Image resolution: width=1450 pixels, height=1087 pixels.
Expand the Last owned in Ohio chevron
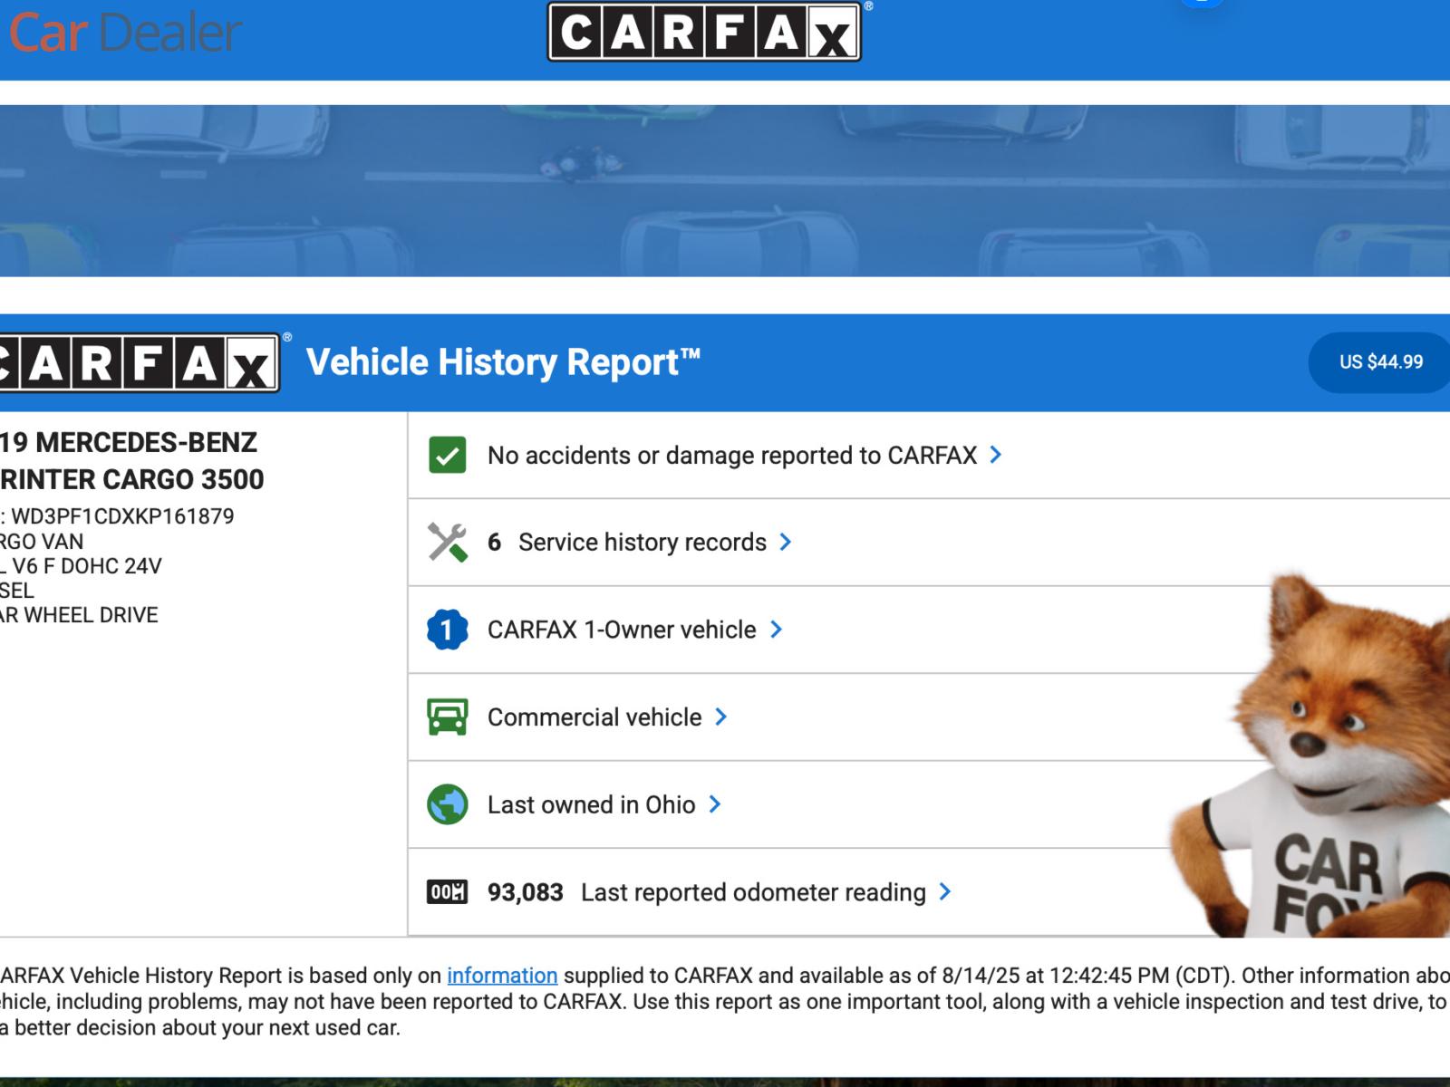715,804
